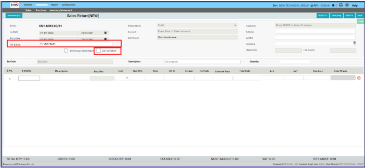Click the Account selection field
The image size is (366, 168).
(197, 31)
